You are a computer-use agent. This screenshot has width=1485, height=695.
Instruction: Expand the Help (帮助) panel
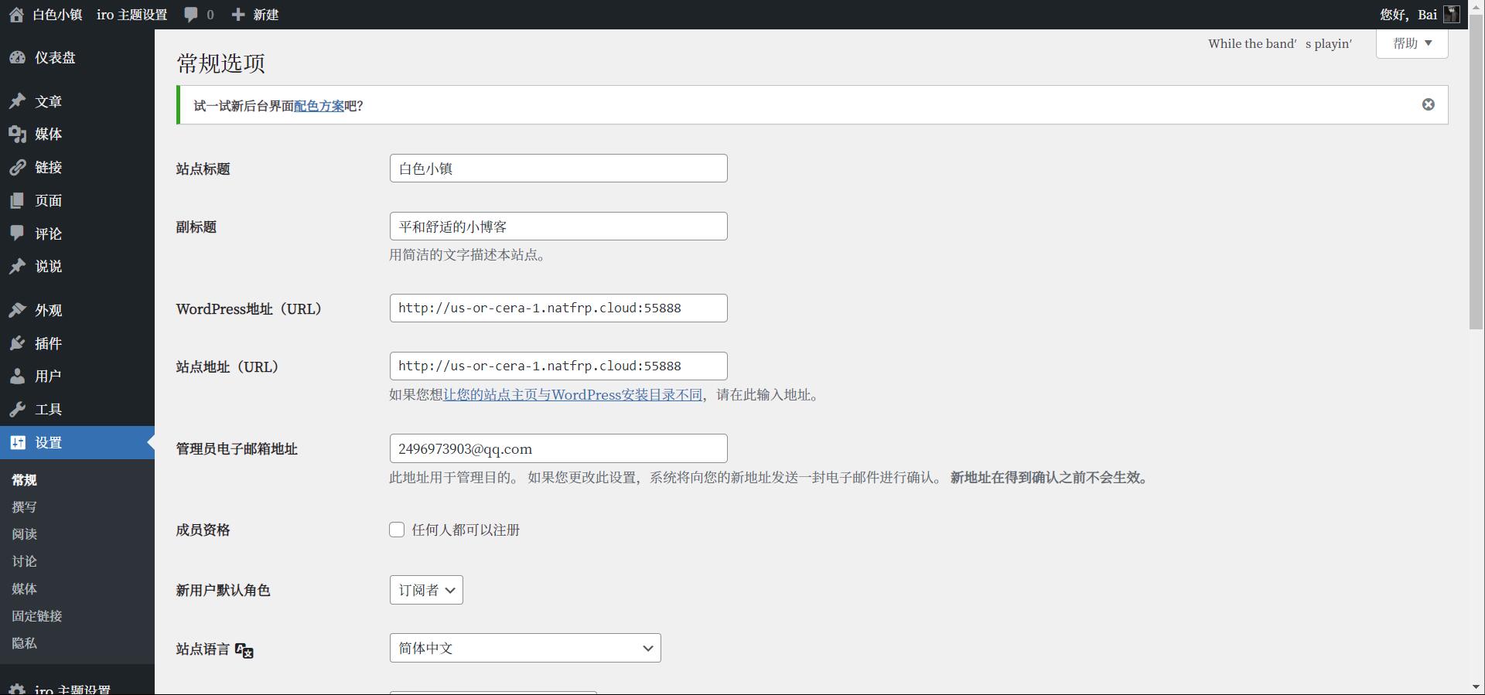[1412, 43]
